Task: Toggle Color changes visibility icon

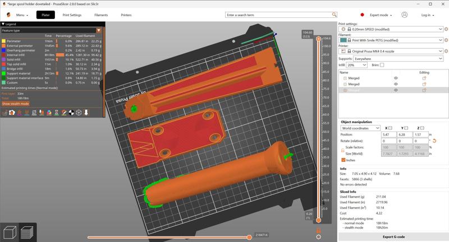Action: [49, 113]
